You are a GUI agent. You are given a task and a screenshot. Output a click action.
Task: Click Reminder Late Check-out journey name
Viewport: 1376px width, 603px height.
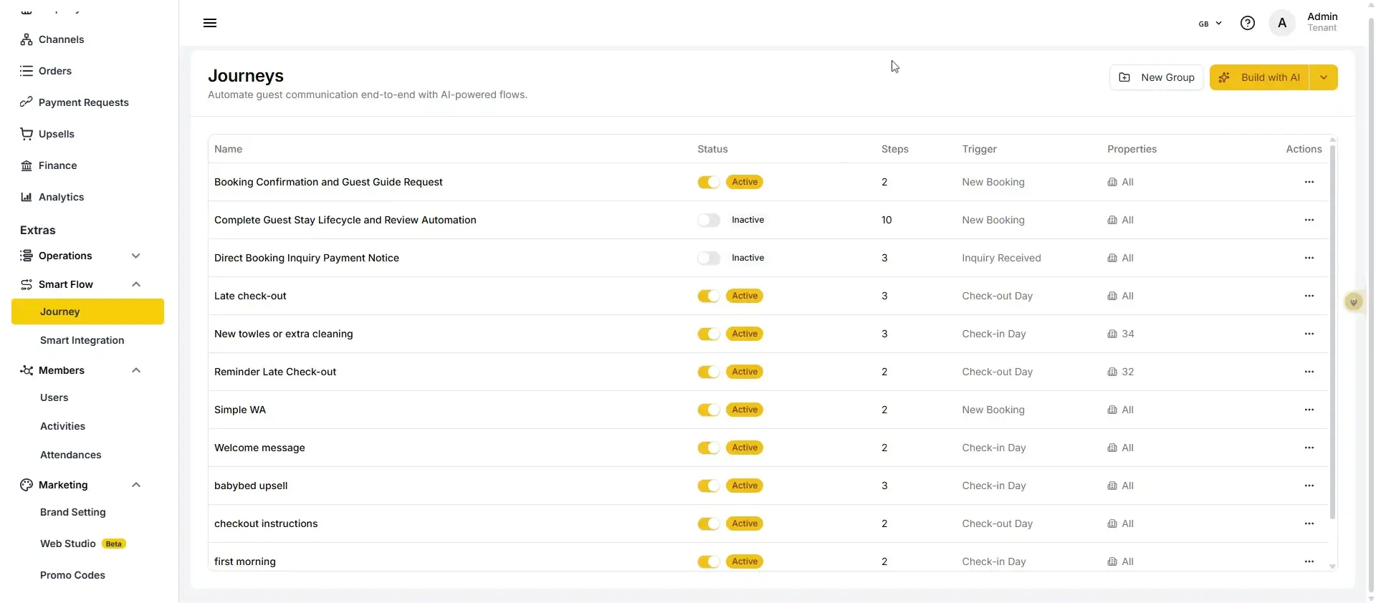[275, 372]
